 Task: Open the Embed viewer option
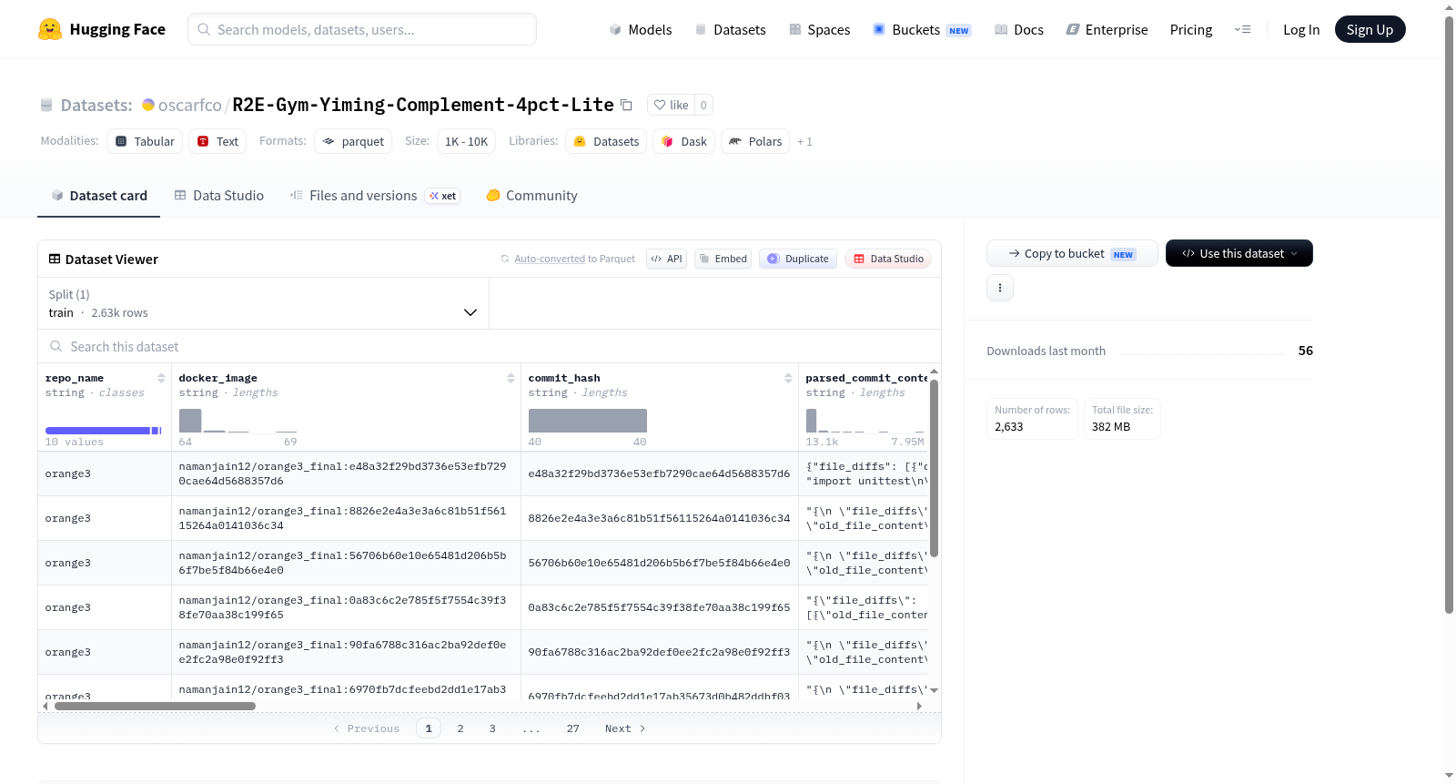point(723,259)
